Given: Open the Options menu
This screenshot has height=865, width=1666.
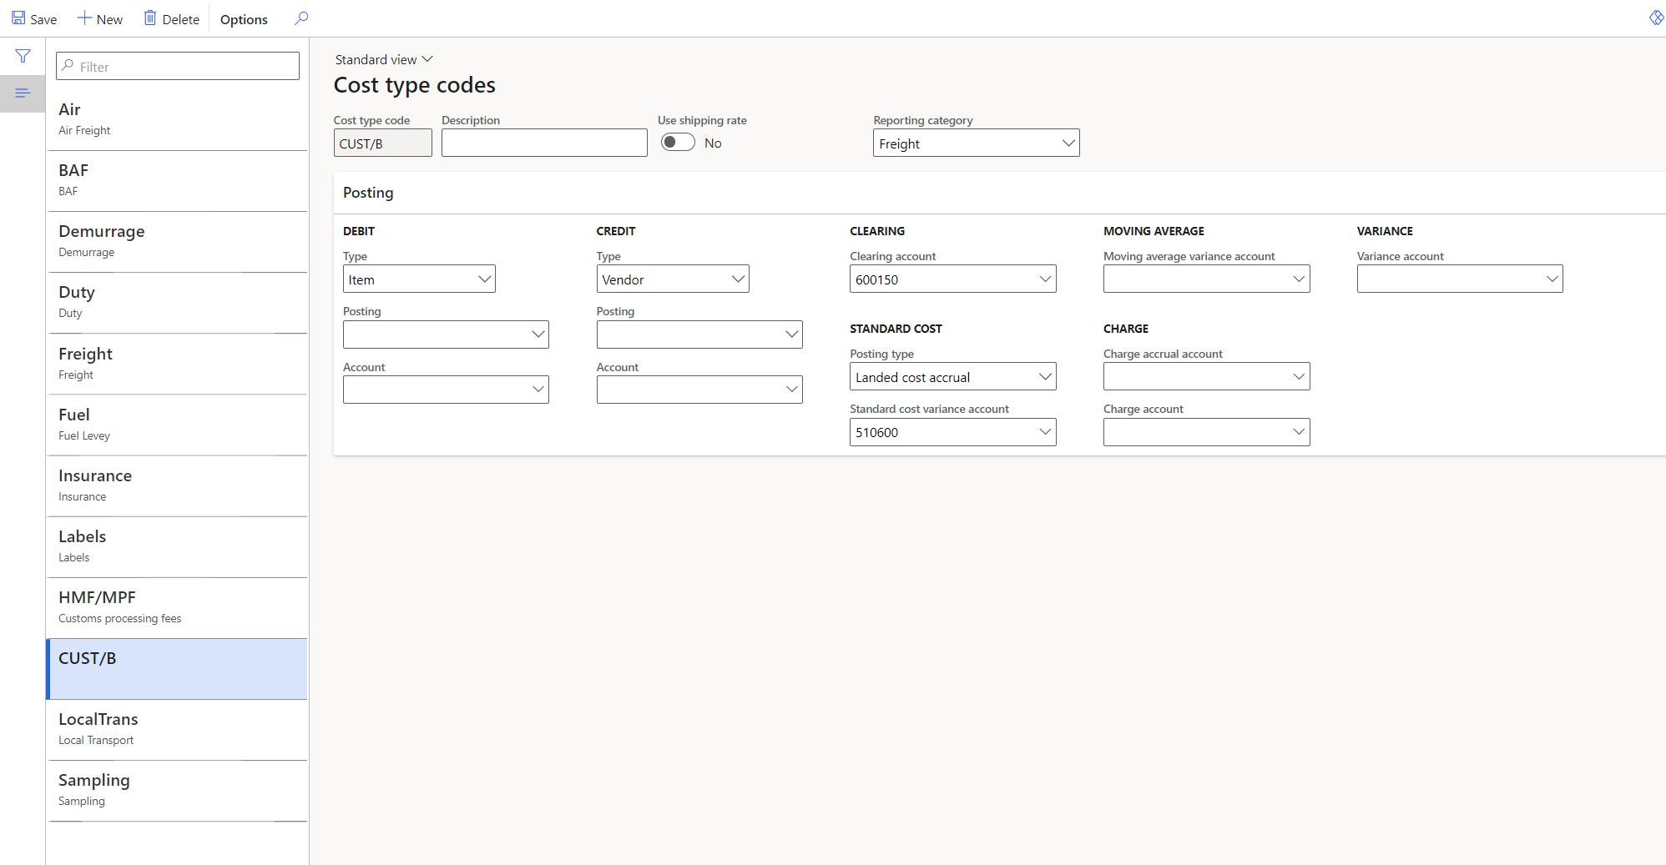Looking at the screenshot, I should tap(243, 18).
